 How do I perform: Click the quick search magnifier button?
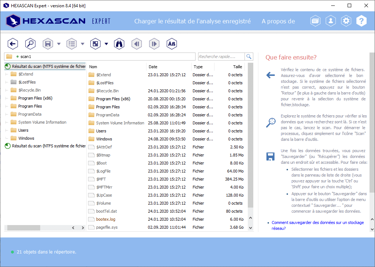(249, 57)
